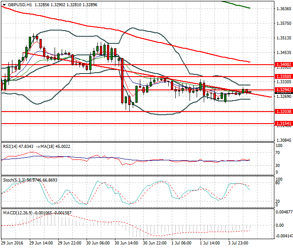
Task: Click the RSI scale value 30
Action: pyautogui.click(x=277, y=166)
